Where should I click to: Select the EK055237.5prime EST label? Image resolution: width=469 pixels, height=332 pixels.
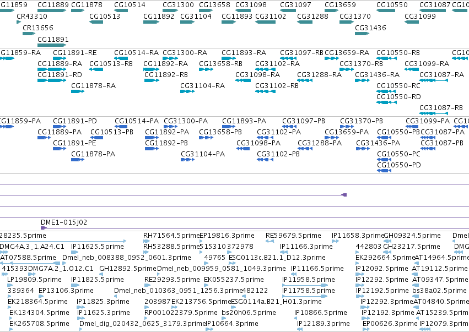coord(234,280)
